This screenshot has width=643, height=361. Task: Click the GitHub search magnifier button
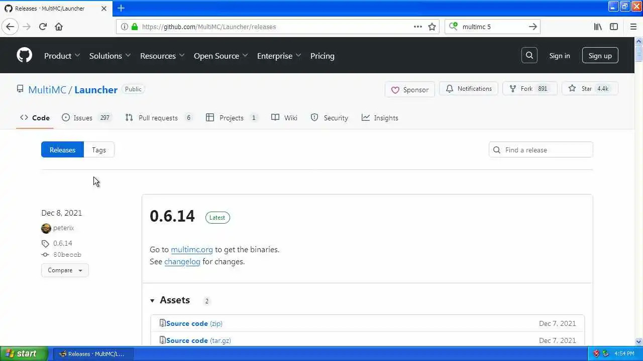tap(529, 55)
